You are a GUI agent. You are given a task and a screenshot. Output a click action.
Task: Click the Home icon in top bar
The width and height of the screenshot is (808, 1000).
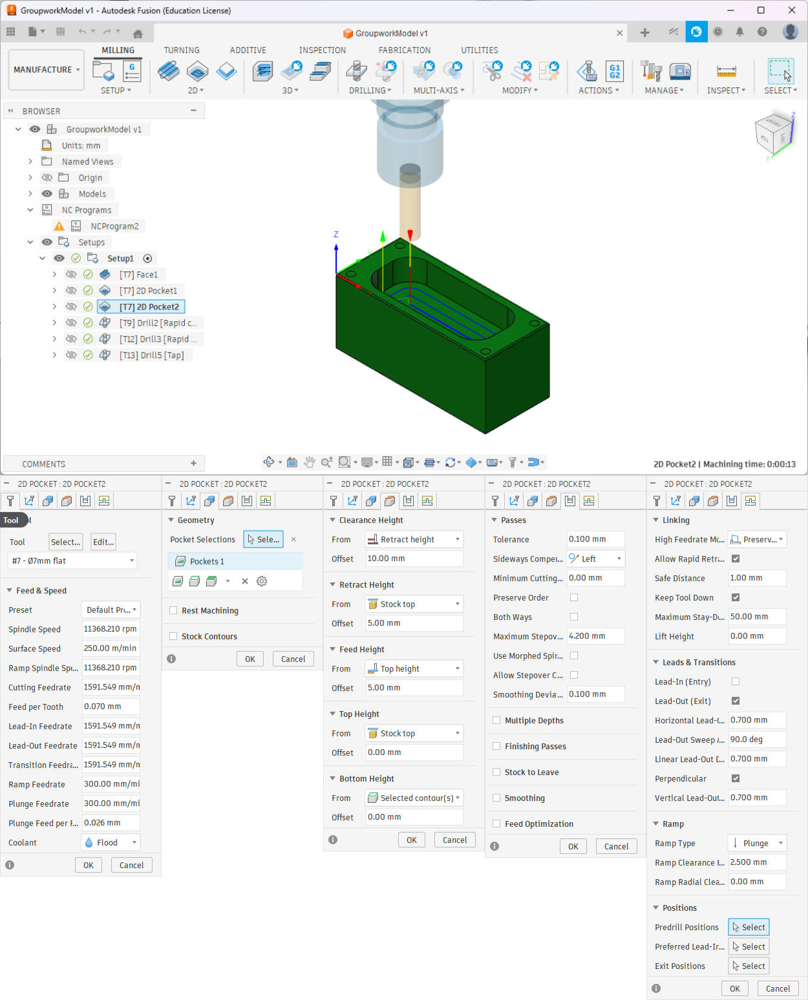coord(138,33)
